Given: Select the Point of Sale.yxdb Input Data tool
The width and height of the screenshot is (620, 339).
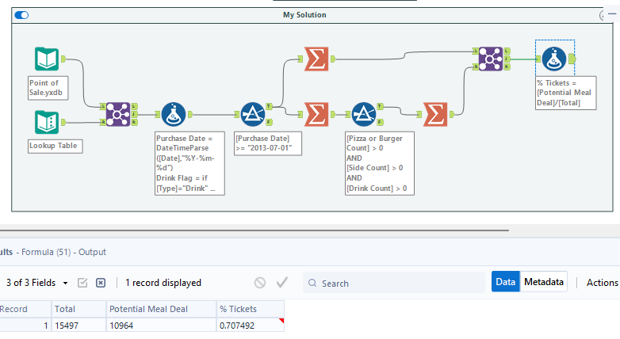Looking at the screenshot, I should coord(48,59).
